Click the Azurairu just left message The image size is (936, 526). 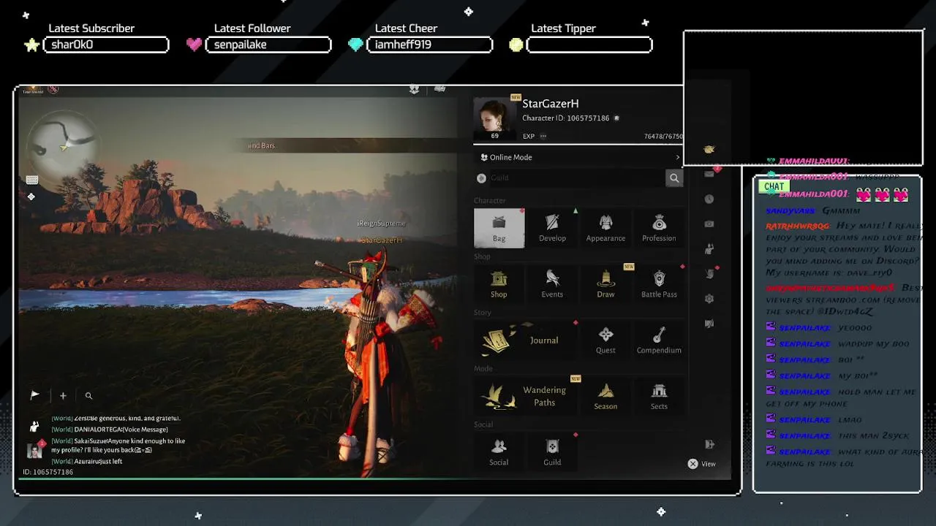(87, 462)
